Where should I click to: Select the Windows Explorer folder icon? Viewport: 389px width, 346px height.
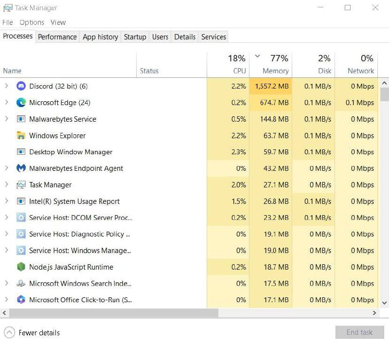[21, 136]
